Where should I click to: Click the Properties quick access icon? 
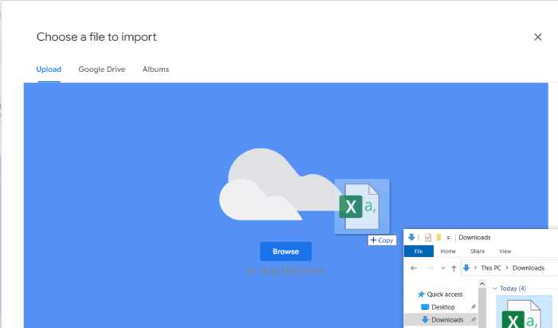pos(428,238)
